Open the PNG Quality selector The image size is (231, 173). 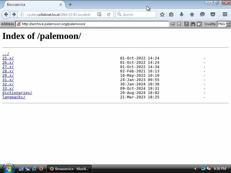coord(221,24)
